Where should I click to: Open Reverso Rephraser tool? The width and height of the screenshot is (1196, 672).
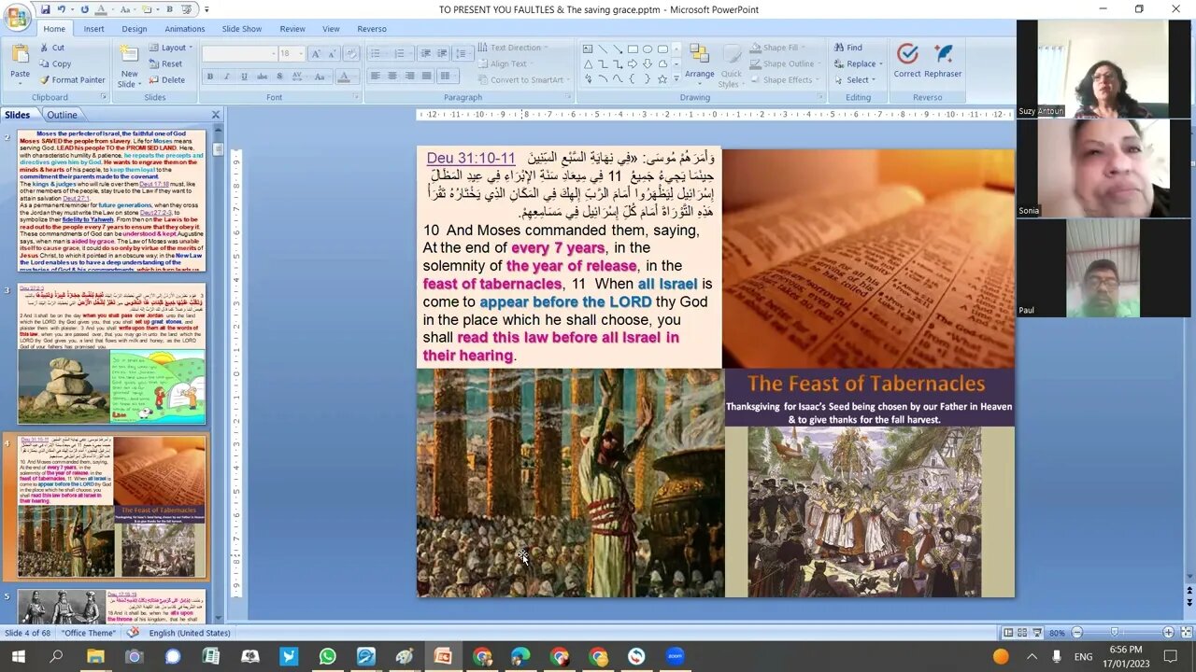pyautogui.click(x=943, y=61)
